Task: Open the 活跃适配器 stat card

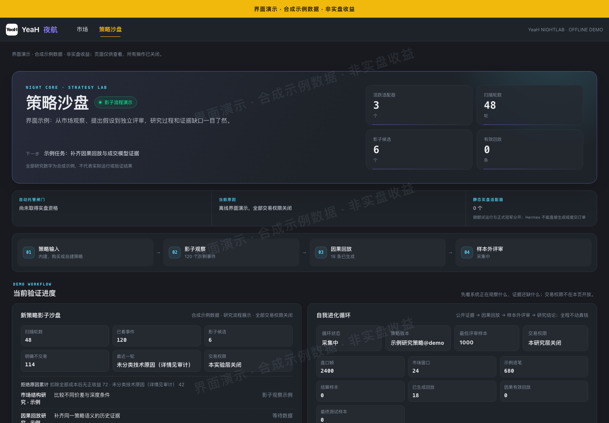Action: click(x=419, y=105)
